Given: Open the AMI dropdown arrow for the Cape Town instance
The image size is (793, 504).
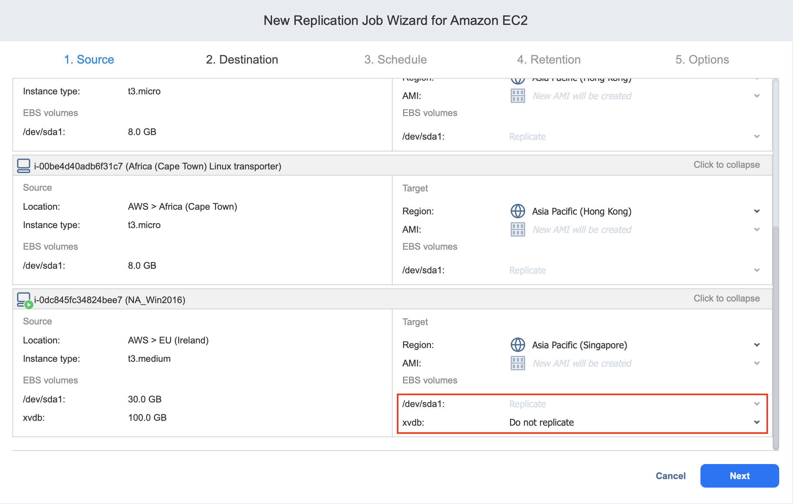Looking at the screenshot, I should pyautogui.click(x=757, y=229).
